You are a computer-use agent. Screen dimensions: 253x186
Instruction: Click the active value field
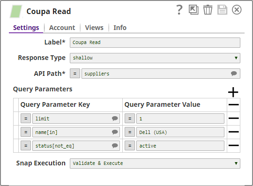[180, 146]
